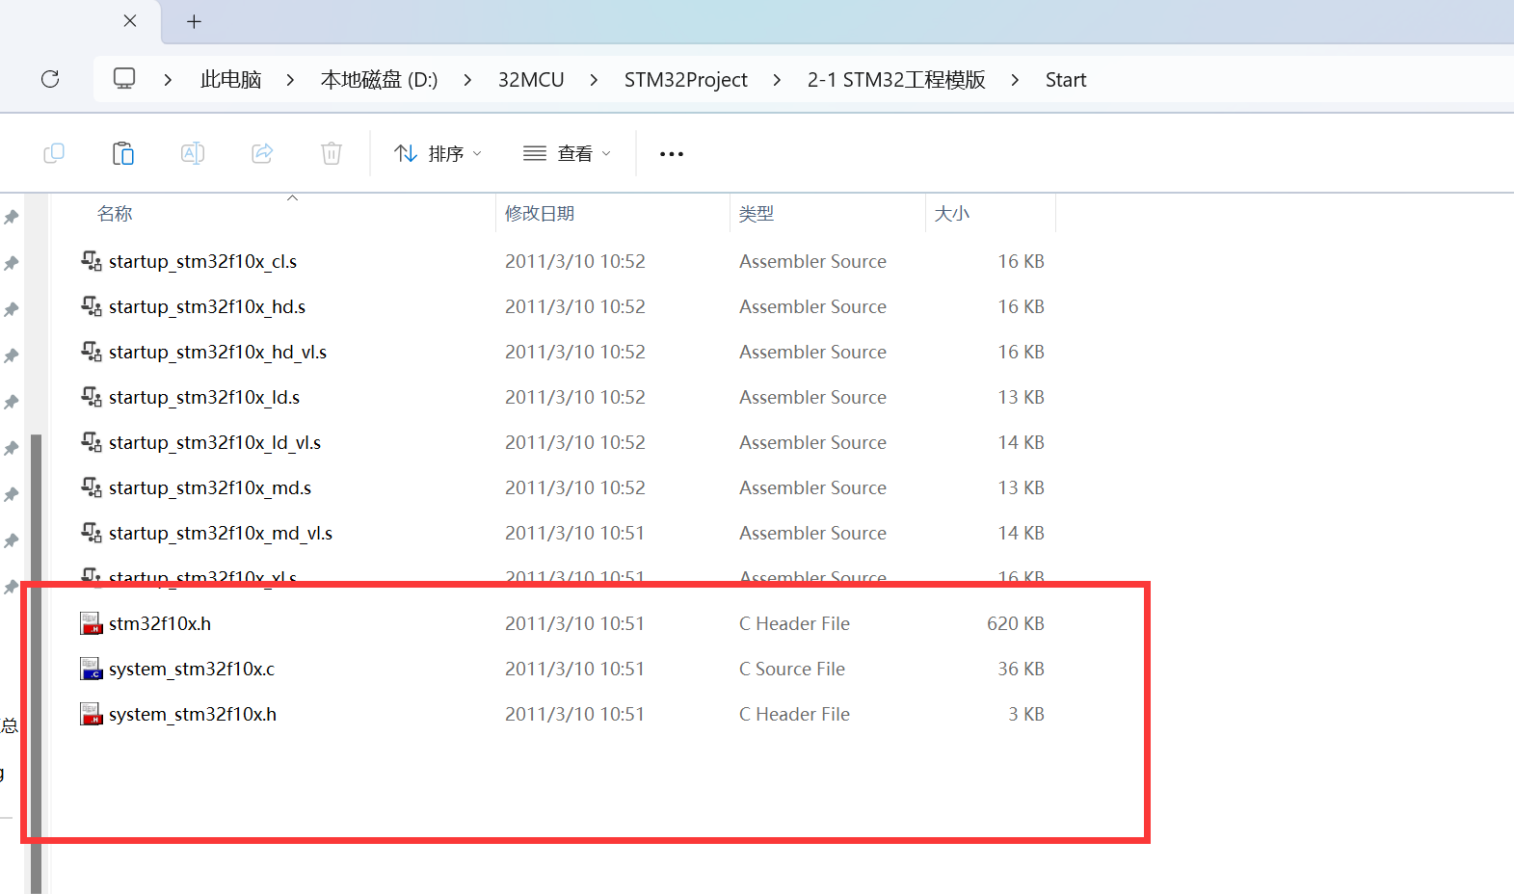
Task: Click icon of startup_stm32f10x_ld.s
Action: [x=92, y=397]
